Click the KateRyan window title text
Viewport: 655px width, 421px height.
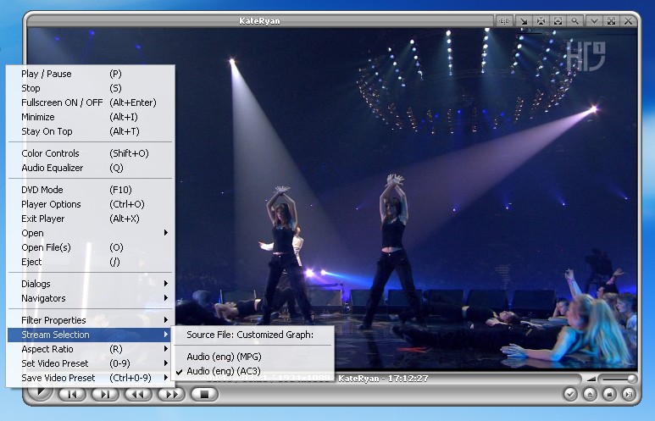(x=259, y=21)
